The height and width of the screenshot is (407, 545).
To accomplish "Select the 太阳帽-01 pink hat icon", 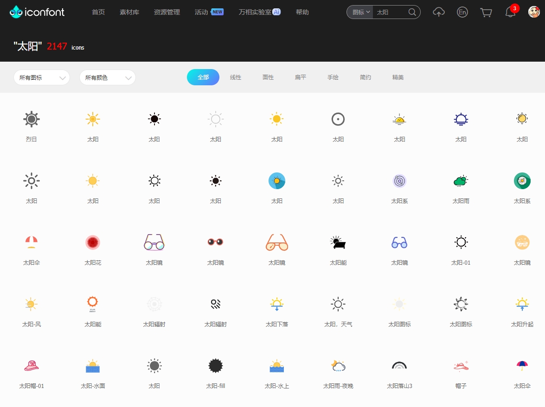I will (32, 365).
